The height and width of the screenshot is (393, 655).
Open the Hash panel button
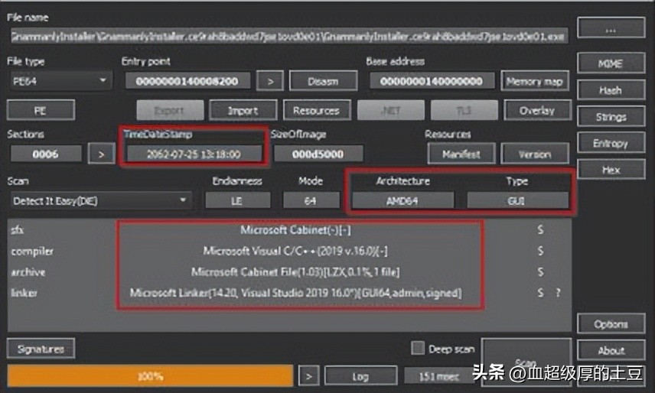coord(611,89)
